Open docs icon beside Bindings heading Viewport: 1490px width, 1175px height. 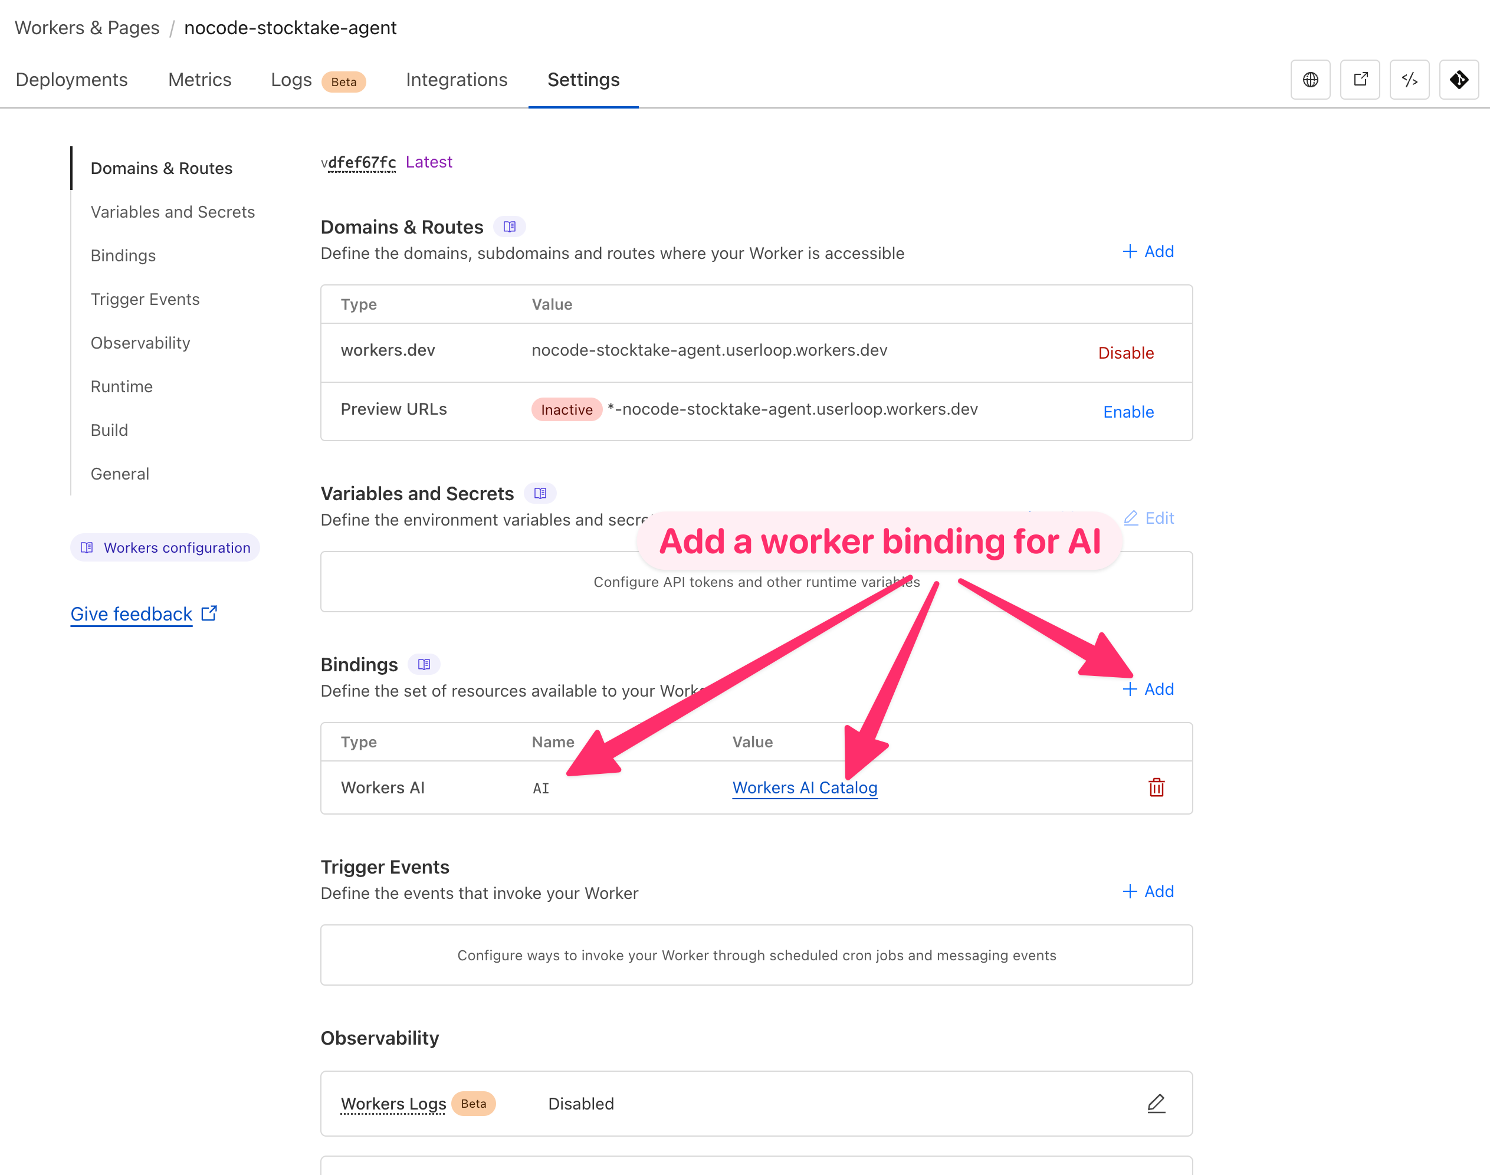pyautogui.click(x=424, y=665)
